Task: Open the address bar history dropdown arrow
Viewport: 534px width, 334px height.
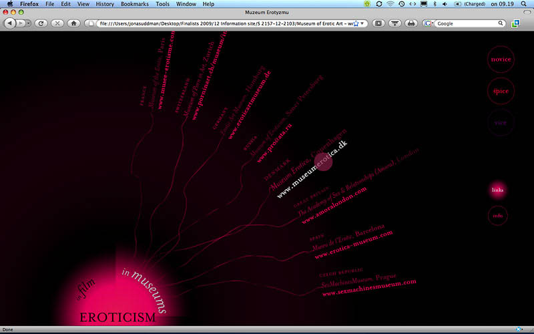Action: click(x=362, y=23)
